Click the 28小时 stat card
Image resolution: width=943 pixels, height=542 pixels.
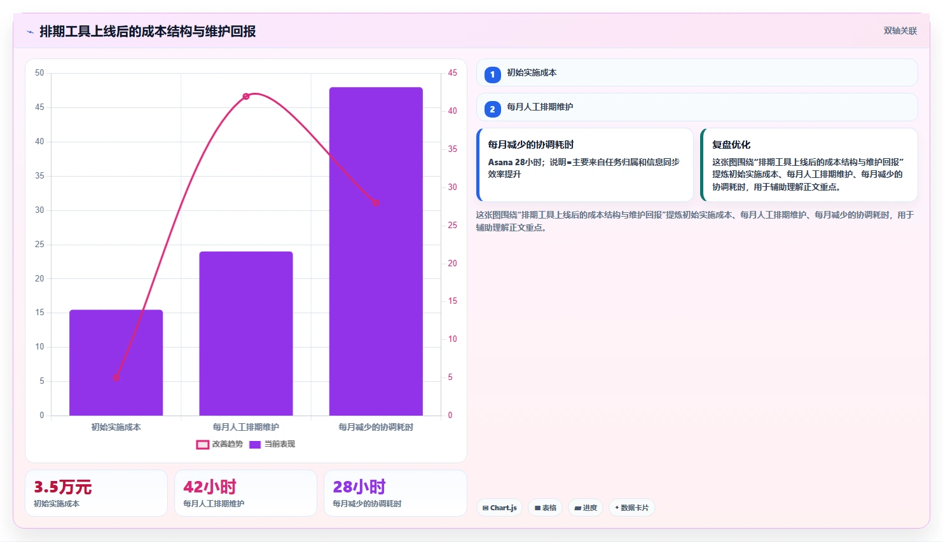click(396, 493)
